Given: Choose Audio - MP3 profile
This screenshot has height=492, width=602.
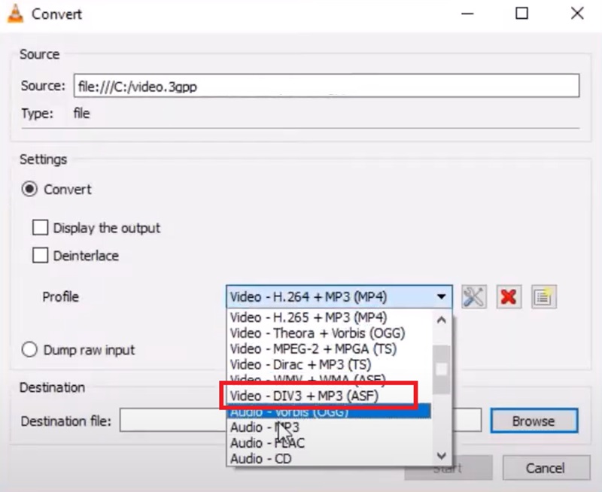Looking at the screenshot, I should (330, 427).
